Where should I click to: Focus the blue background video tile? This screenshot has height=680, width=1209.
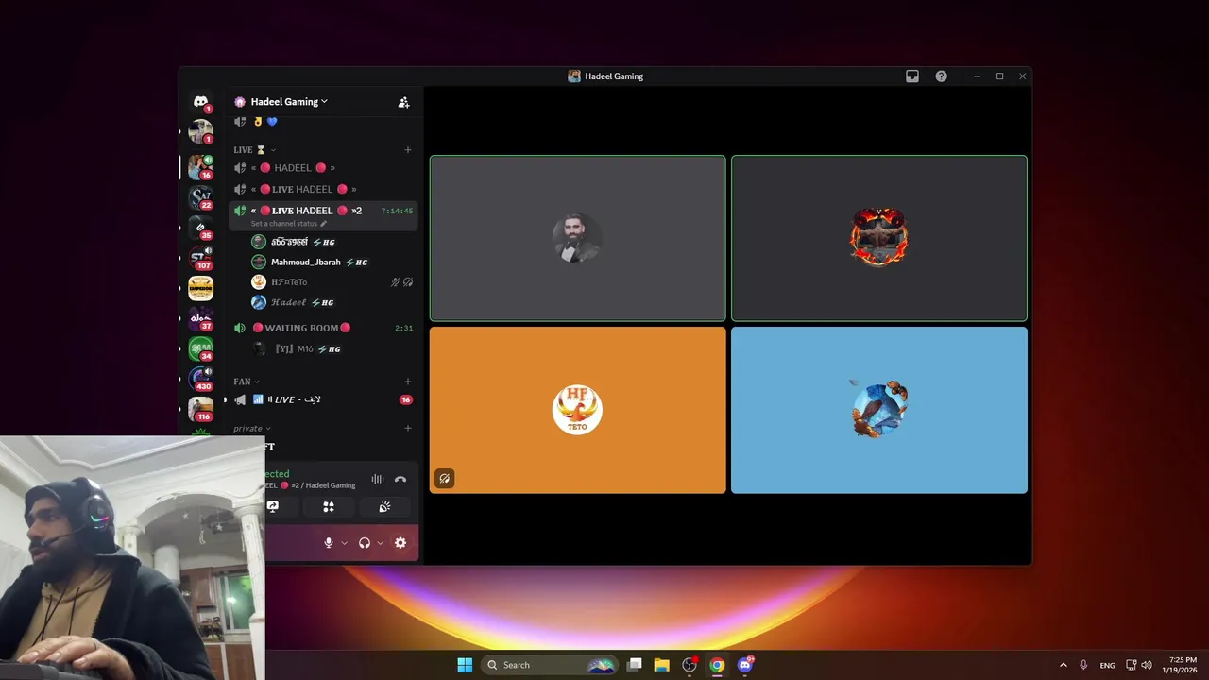878,410
